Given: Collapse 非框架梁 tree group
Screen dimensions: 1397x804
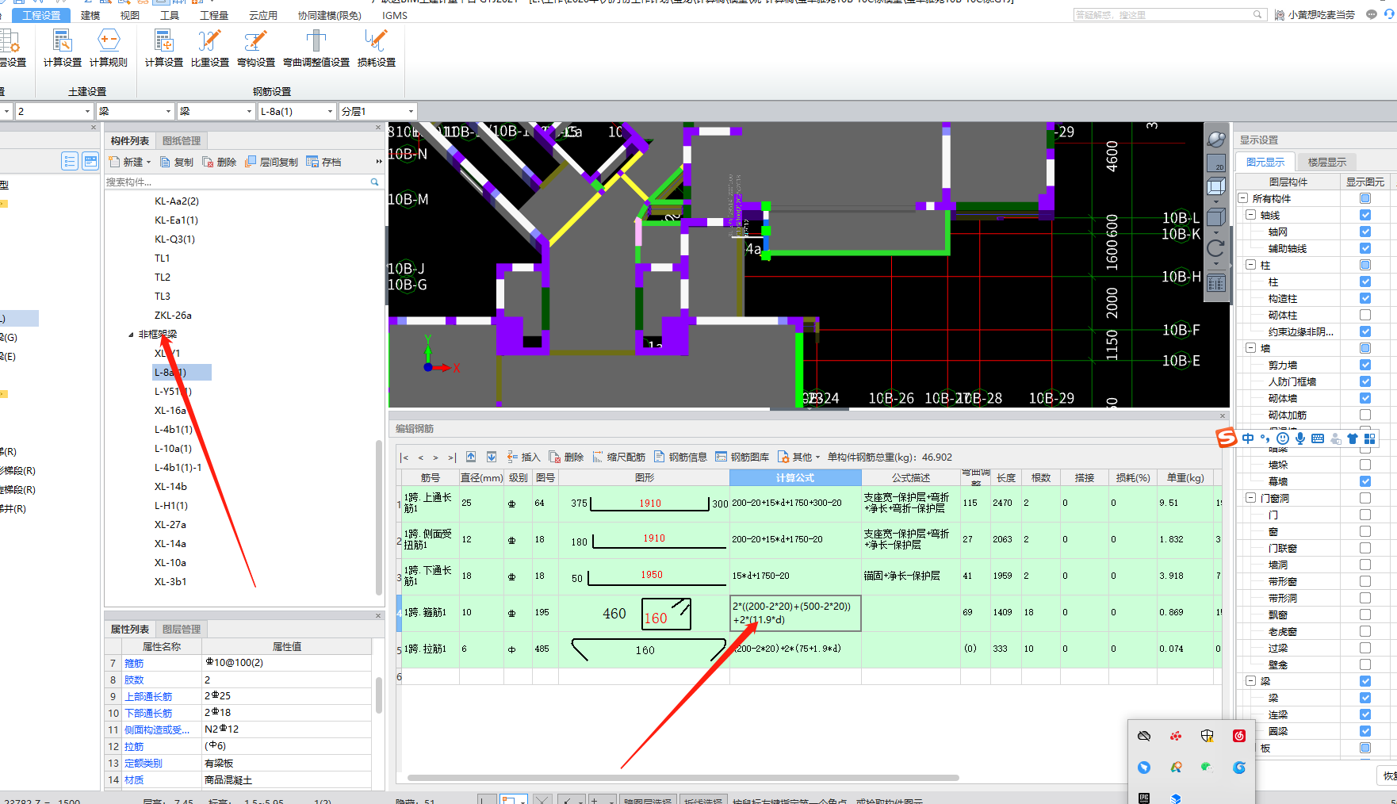Looking at the screenshot, I should coord(131,335).
